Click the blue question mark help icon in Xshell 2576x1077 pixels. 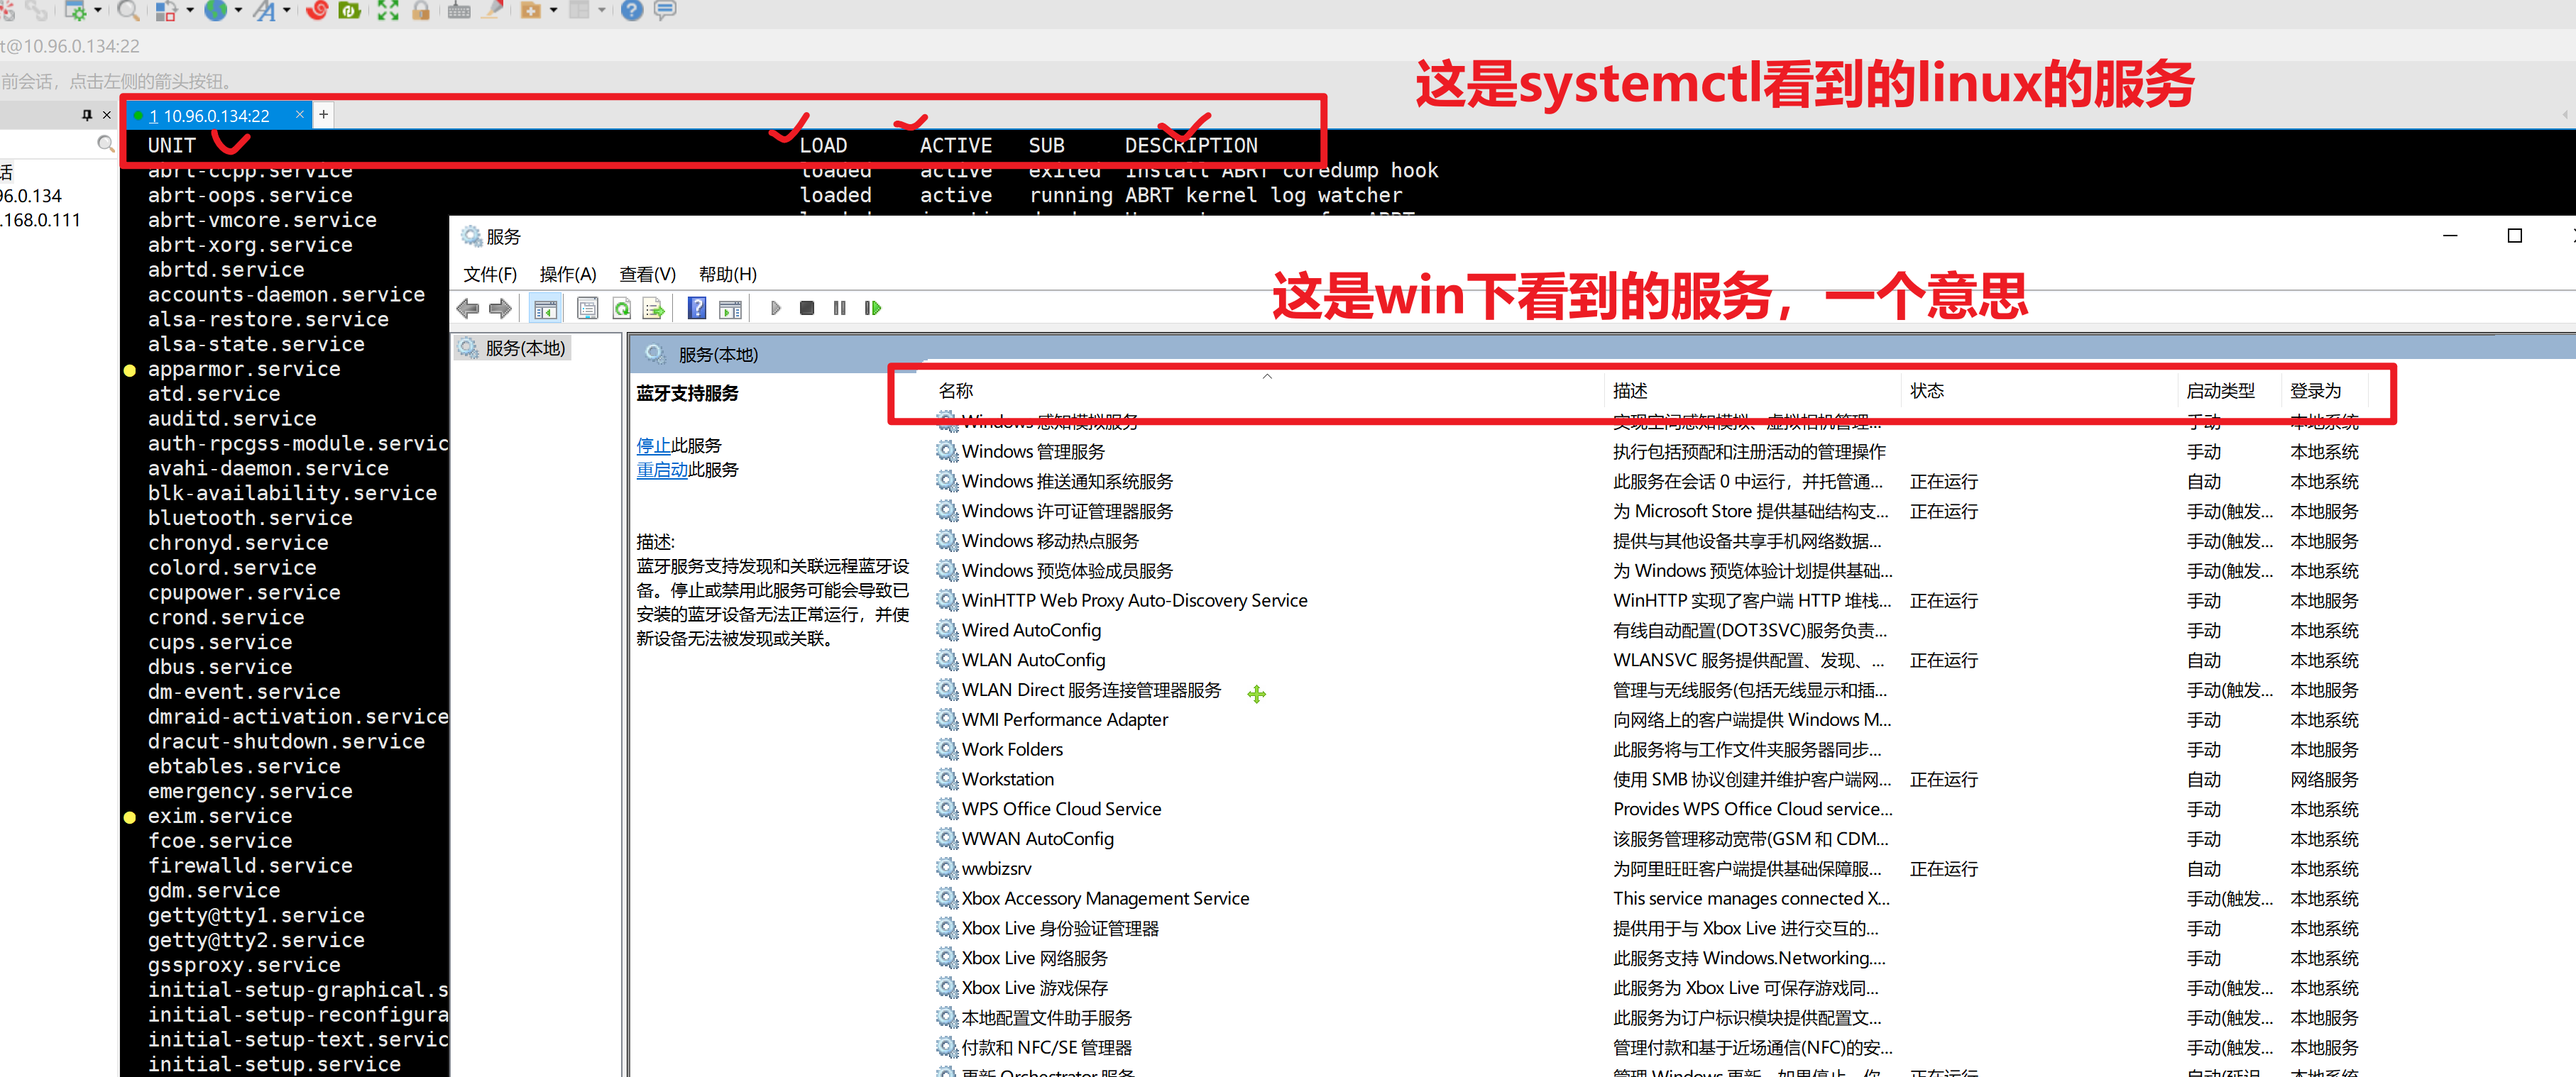click(632, 11)
